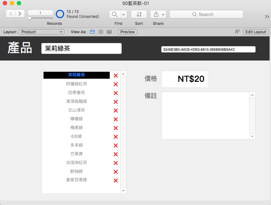The height and width of the screenshot is (205, 271).
Task: Open the Sort records tool
Action: [x=139, y=14]
